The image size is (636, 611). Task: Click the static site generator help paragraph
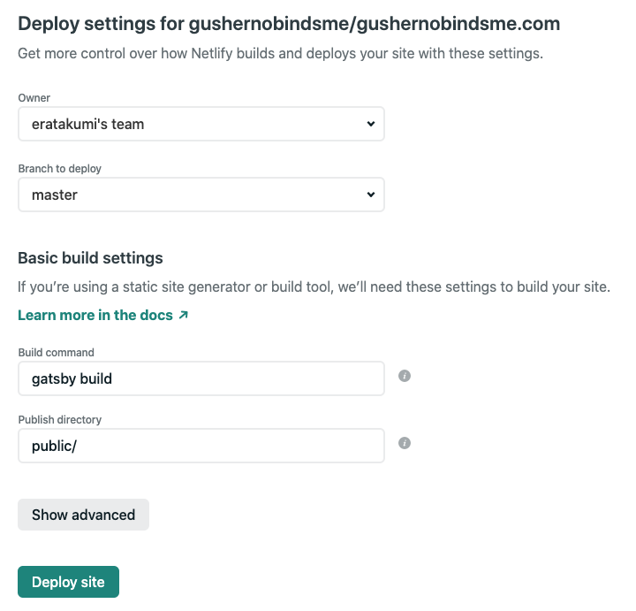pyautogui.click(x=314, y=287)
